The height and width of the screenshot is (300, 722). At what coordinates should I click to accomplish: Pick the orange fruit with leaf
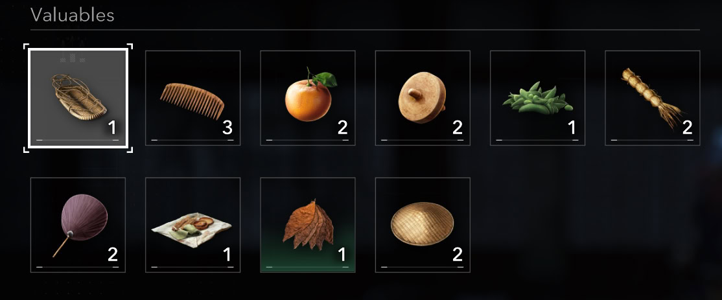[x=308, y=98]
